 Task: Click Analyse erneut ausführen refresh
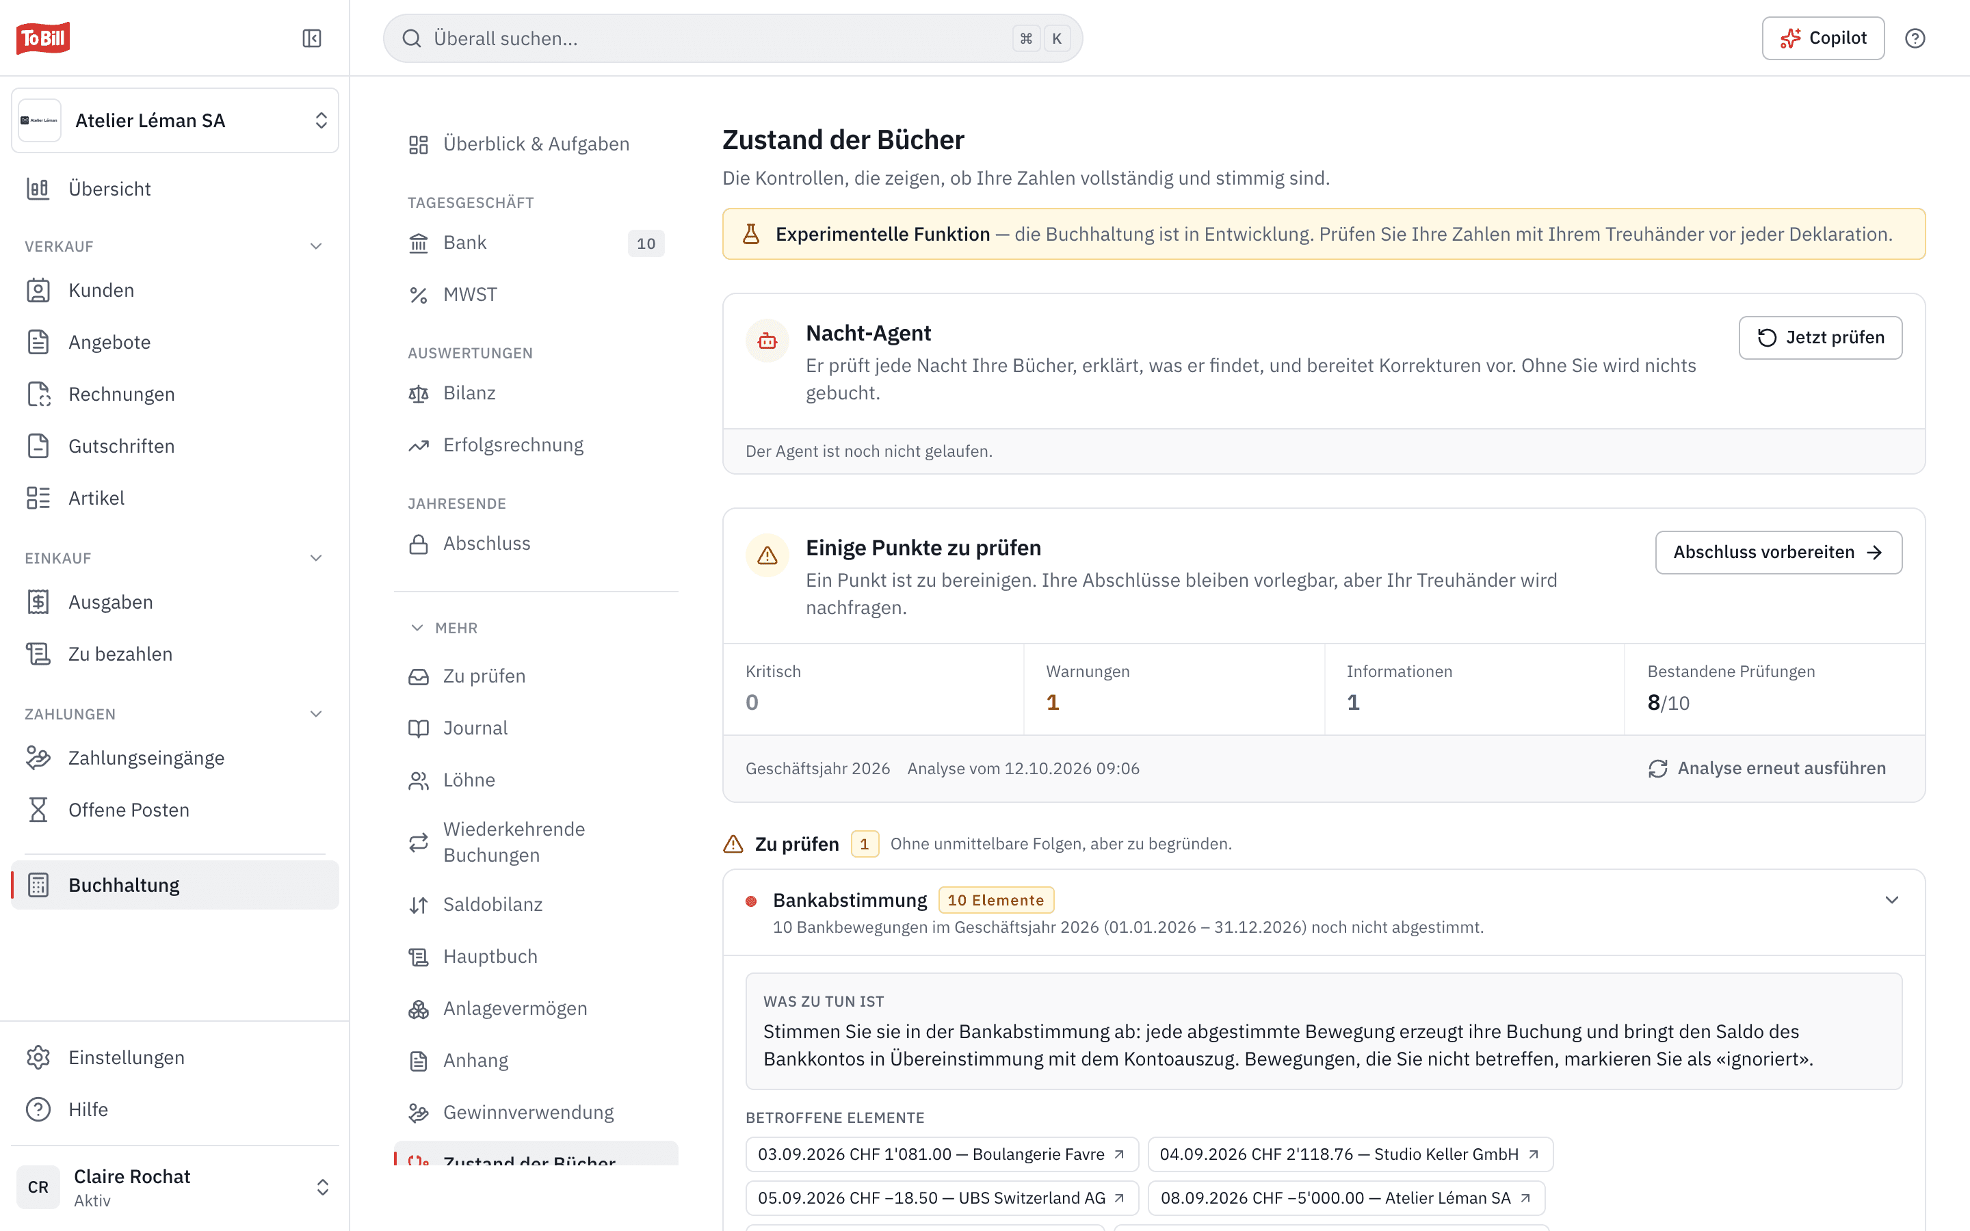[x=1766, y=769]
